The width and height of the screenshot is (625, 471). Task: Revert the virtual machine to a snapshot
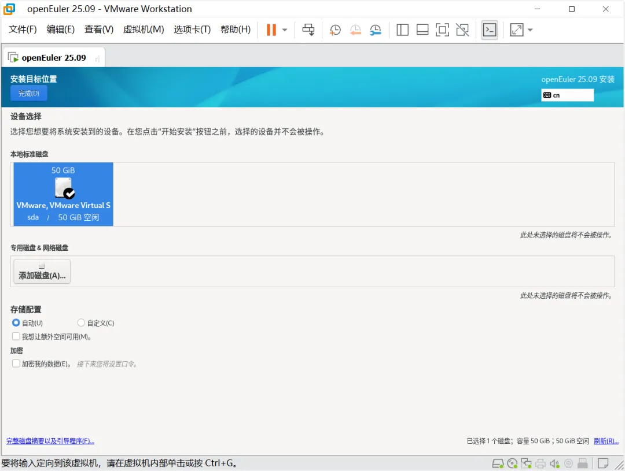click(355, 30)
